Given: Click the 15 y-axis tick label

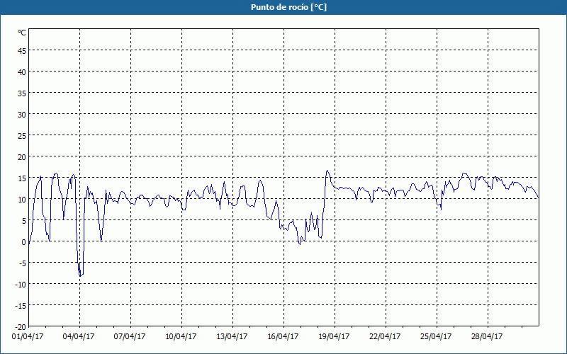Looking at the screenshot, I should click(22, 178).
